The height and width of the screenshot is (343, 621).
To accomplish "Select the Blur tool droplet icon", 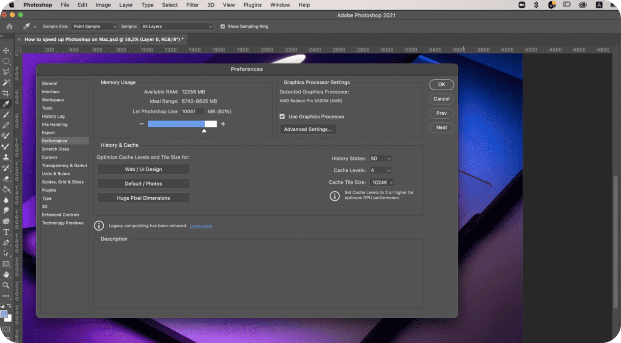I will pyautogui.click(x=6, y=200).
